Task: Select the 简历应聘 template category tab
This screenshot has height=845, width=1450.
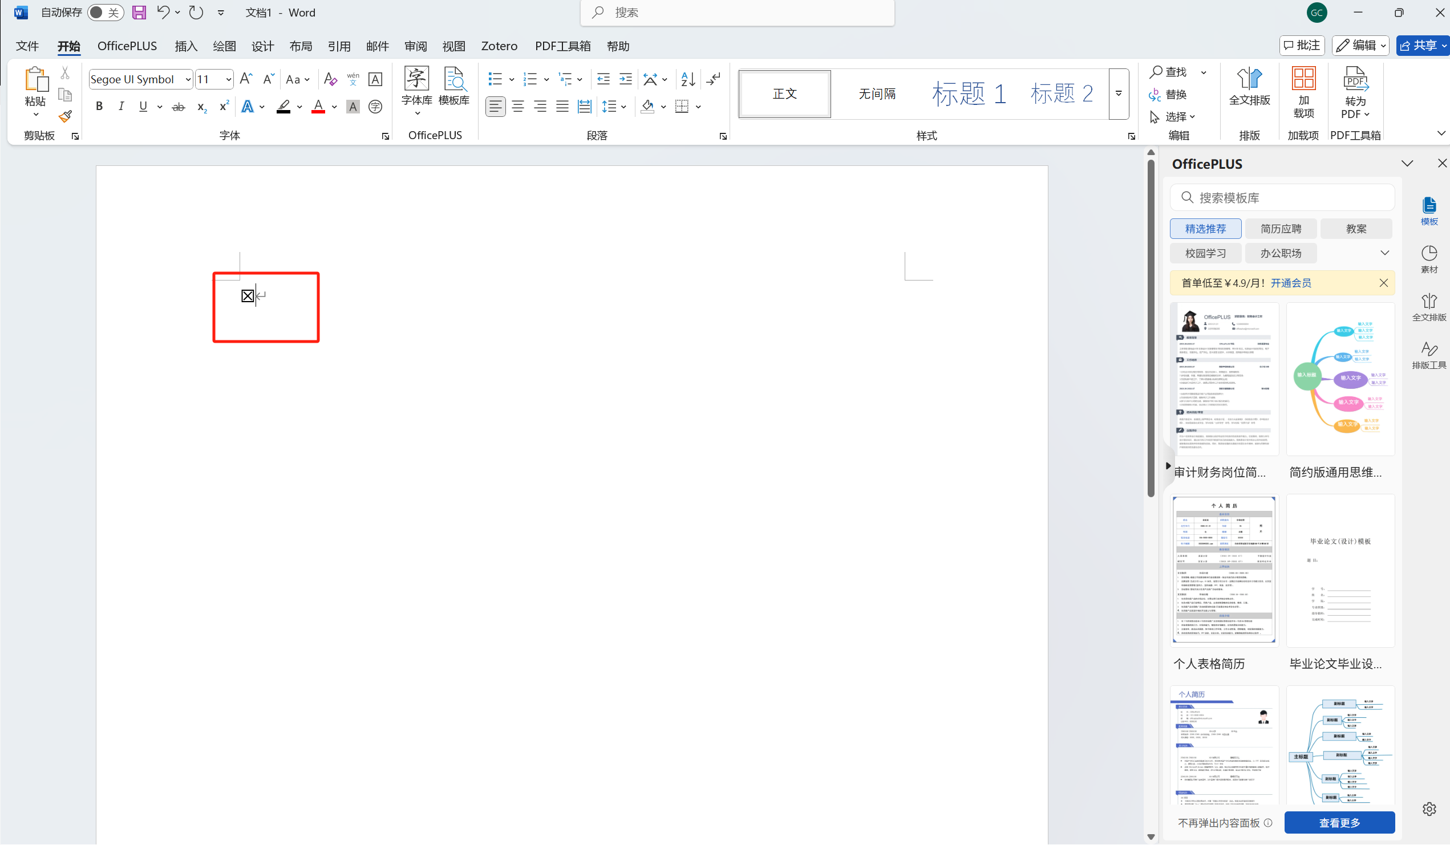Action: pos(1280,229)
